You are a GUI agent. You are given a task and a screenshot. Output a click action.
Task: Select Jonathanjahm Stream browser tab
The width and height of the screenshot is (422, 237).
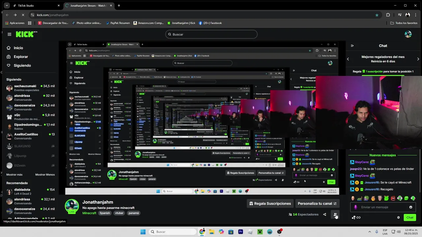[88, 6]
